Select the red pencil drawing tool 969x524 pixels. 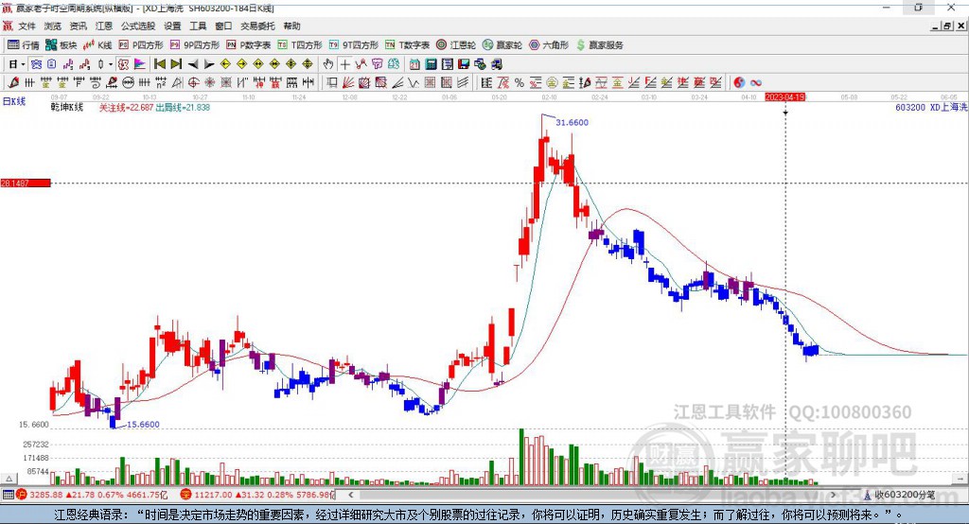click(x=13, y=82)
